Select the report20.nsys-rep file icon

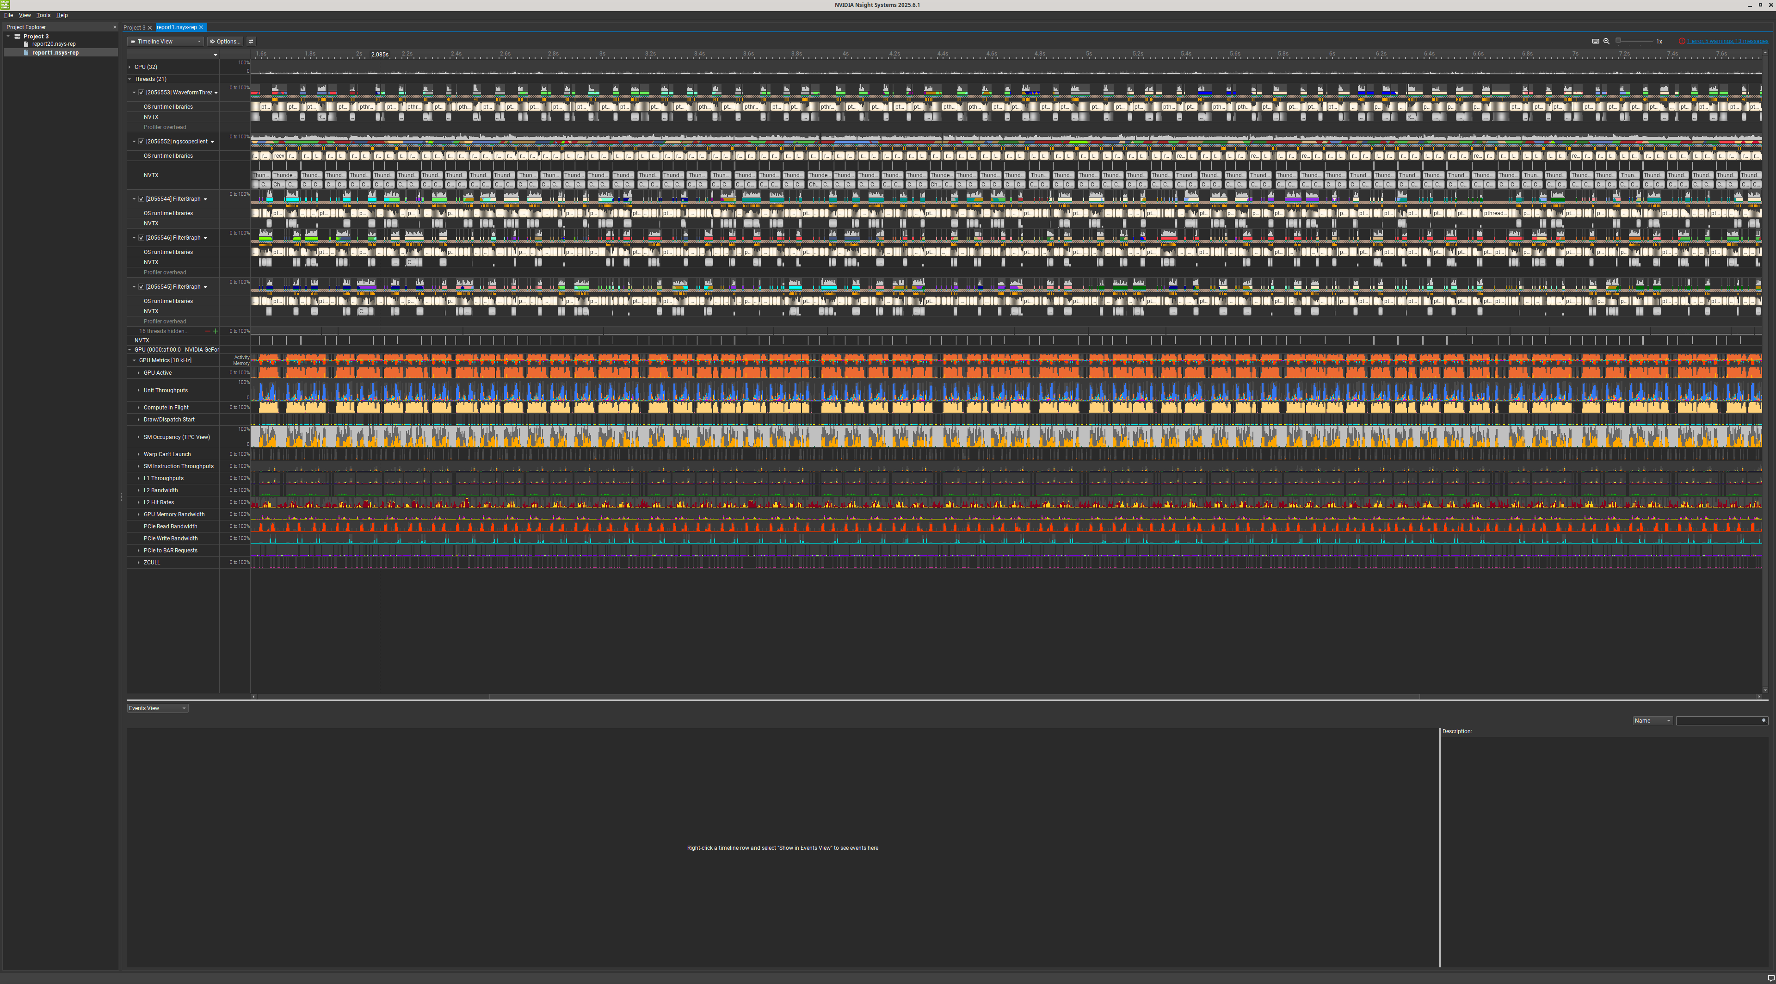26,44
